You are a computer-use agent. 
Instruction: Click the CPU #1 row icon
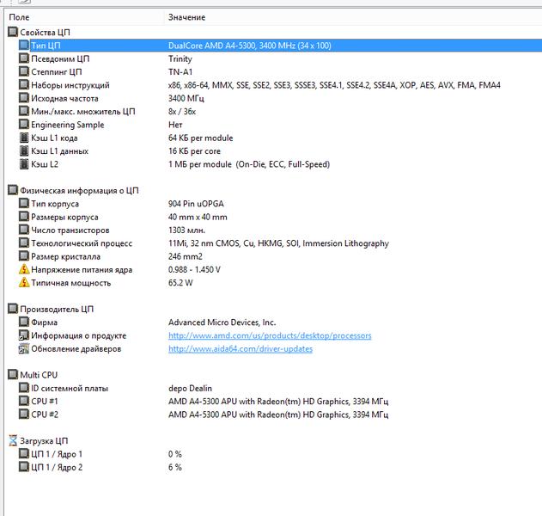tap(24, 401)
